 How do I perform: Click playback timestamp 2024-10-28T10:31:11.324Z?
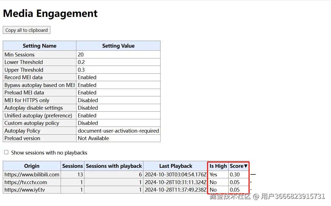click(x=176, y=182)
